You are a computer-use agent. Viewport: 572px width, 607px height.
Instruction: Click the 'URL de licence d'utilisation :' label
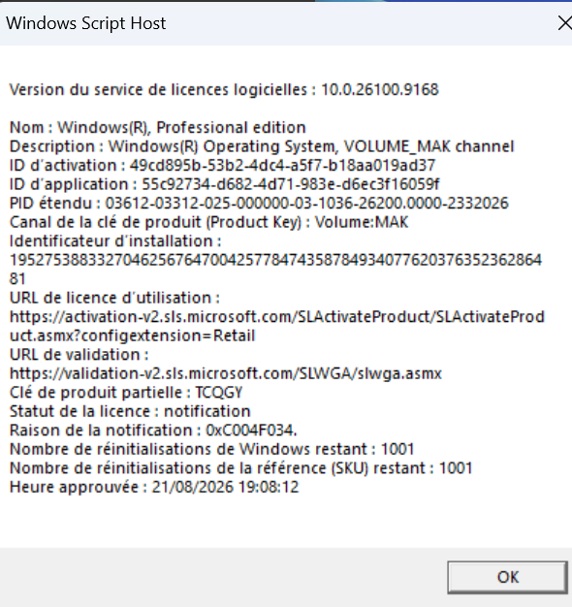click(x=114, y=298)
